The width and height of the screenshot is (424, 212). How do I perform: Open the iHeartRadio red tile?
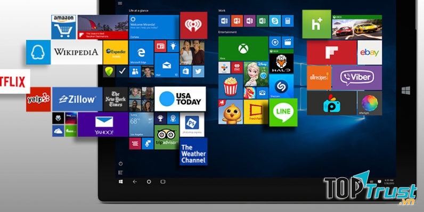tap(193, 26)
